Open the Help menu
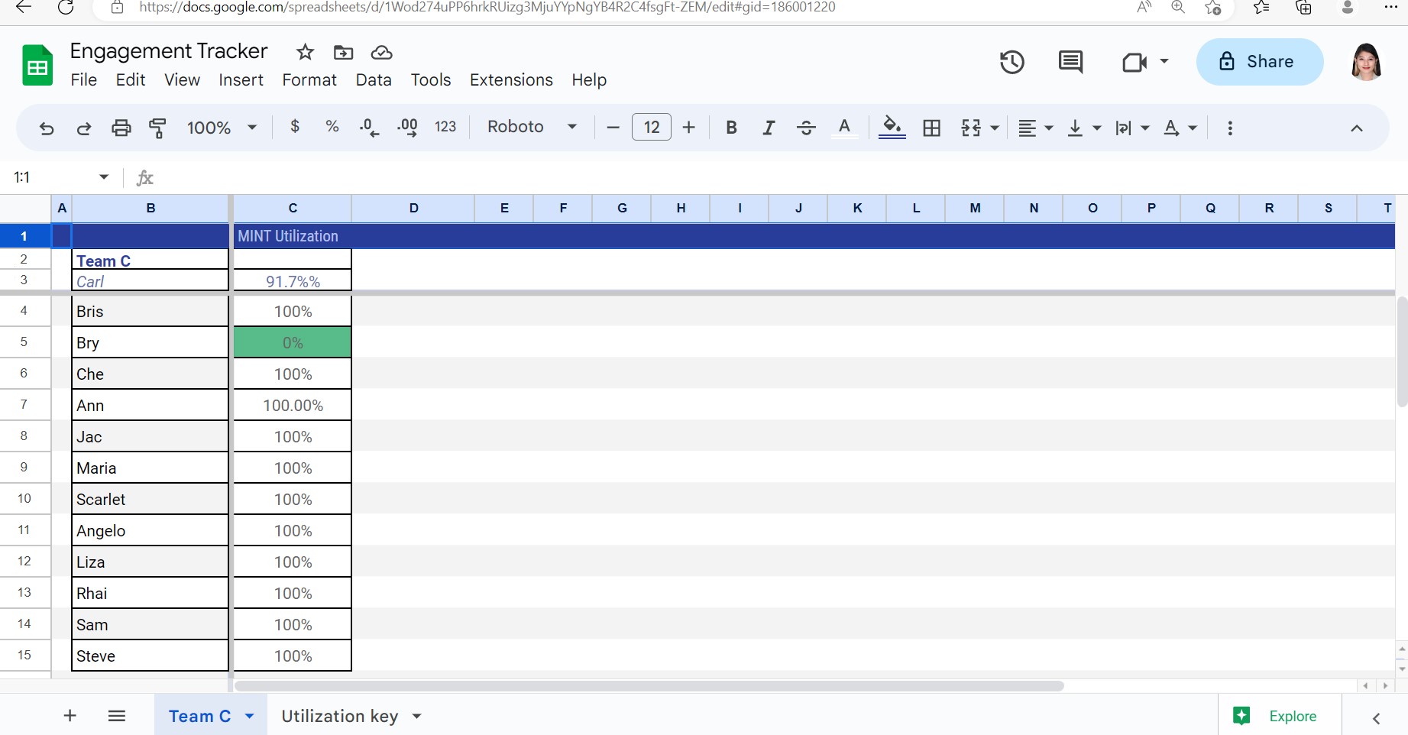This screenshot has width=1408, height=735. 589,79
